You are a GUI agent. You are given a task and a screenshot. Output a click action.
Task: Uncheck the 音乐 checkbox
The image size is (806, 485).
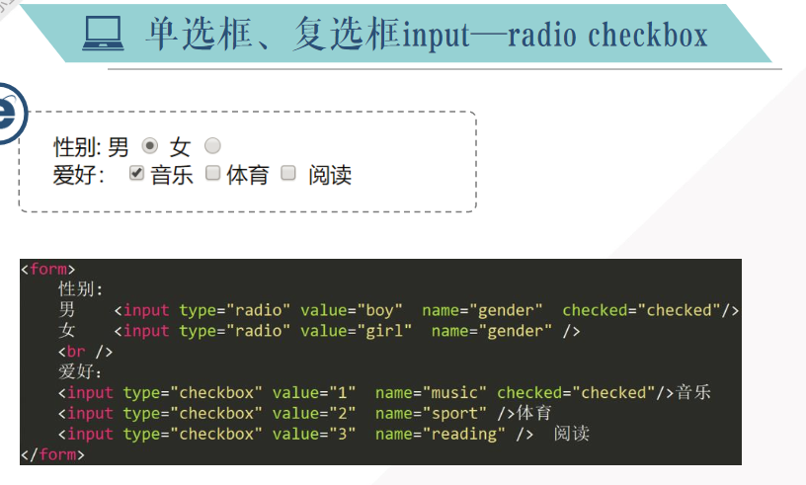pyautogui.click(x=136, y=173)
